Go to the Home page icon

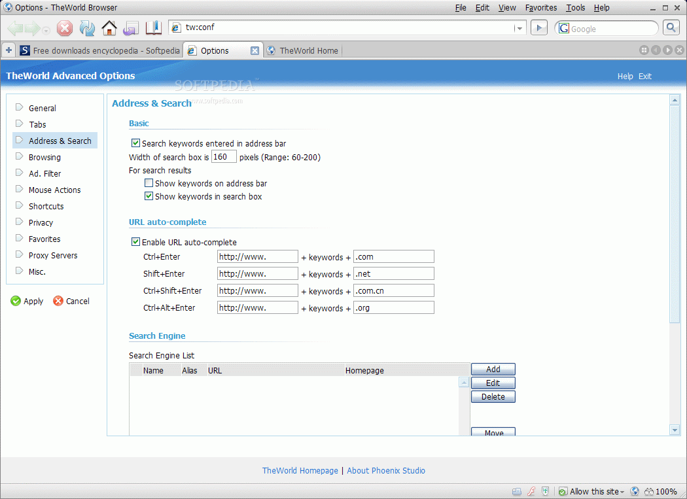(109, 29)
